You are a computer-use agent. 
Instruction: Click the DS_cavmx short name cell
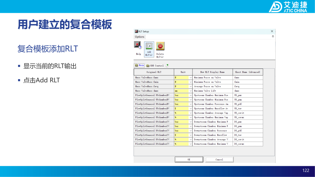[x=248, y=144]
